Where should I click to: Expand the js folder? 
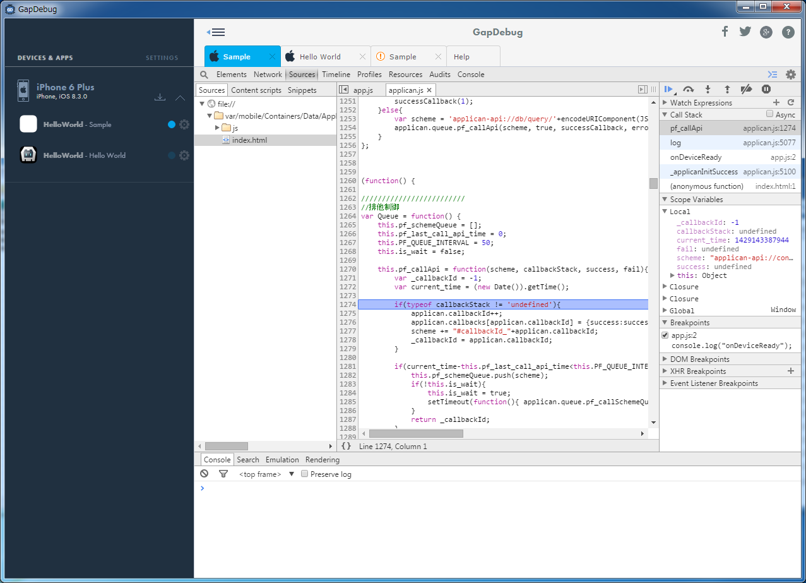pyautogui.click(x=218, y=128)
